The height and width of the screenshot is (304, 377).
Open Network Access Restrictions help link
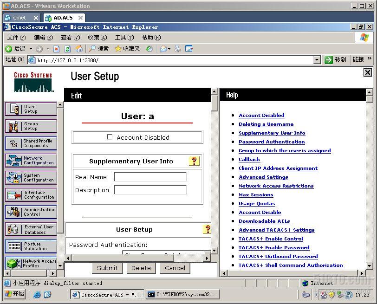(x=276, y=186)
